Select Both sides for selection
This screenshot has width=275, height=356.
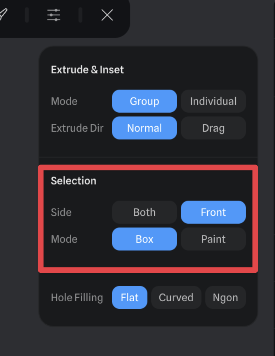pos(144,212)
